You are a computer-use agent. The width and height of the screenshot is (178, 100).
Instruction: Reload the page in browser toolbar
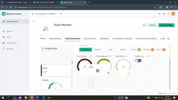[11, 7]
